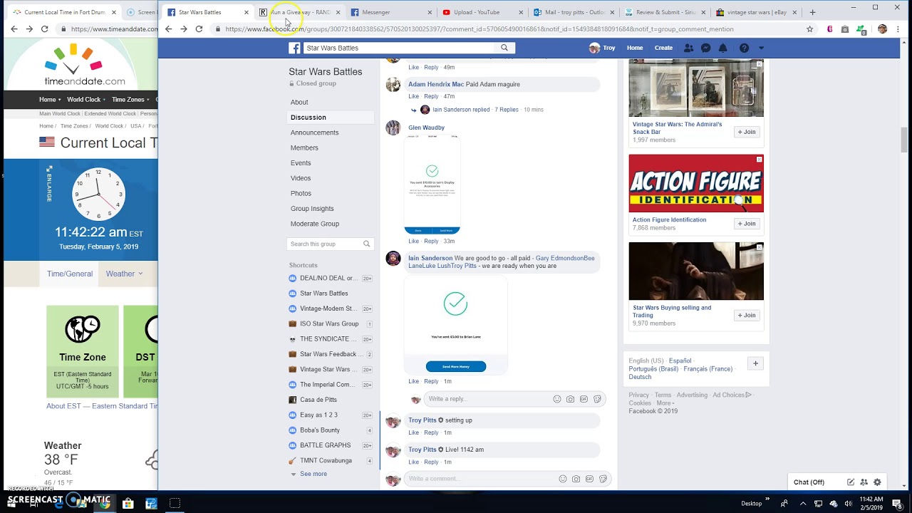Viewport: 912px width, 513px height.
Task: Open Home dropdown in timeanddate menu
Action: tap(51, 100)
